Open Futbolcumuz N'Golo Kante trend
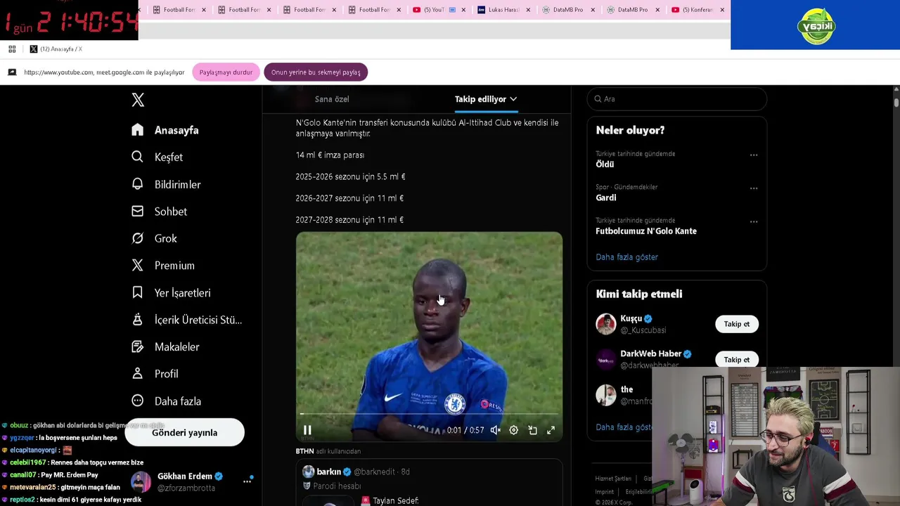 click(646, 231)
